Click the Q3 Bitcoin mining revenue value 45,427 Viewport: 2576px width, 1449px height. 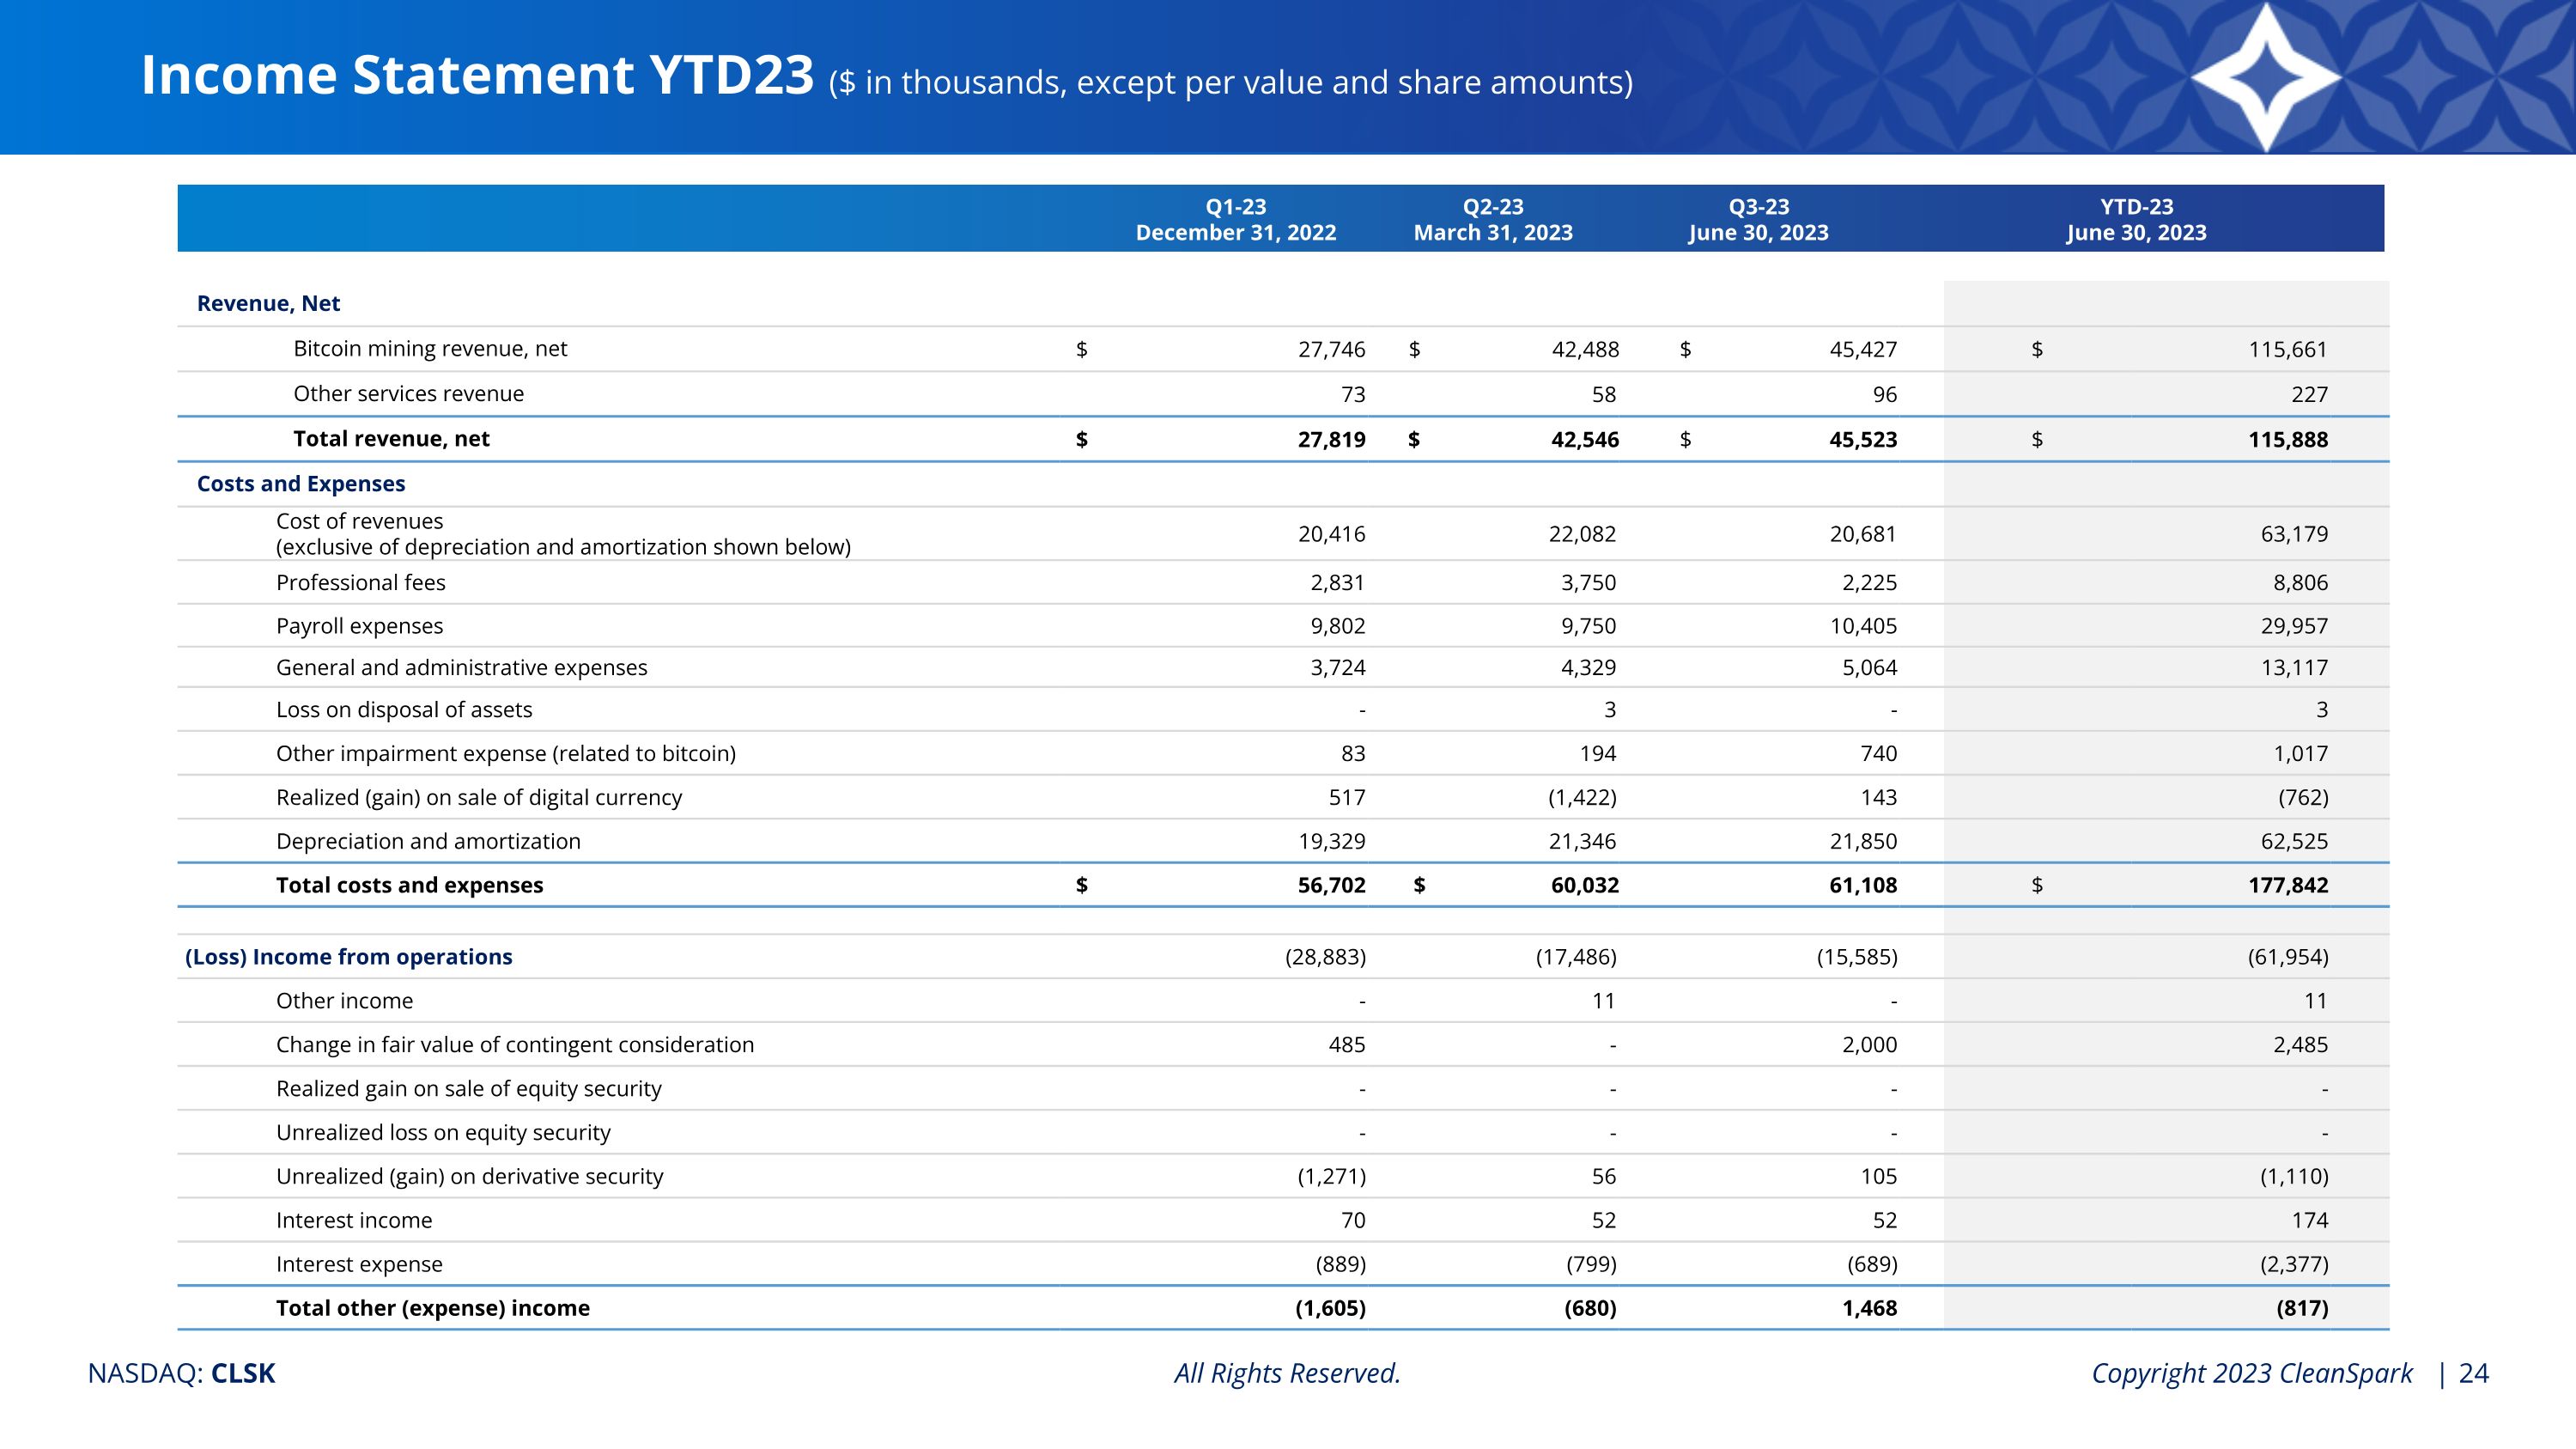tap(1863, 349)
